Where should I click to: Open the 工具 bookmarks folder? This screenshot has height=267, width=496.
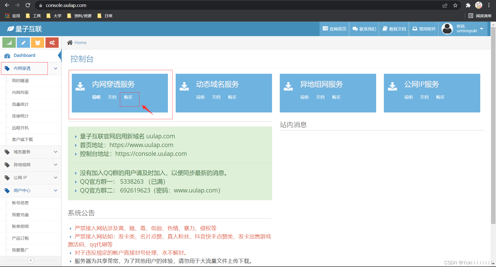tap(33, 16)
